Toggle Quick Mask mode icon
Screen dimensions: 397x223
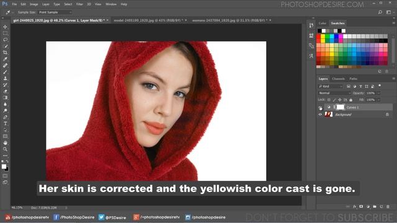pos(5,176)
